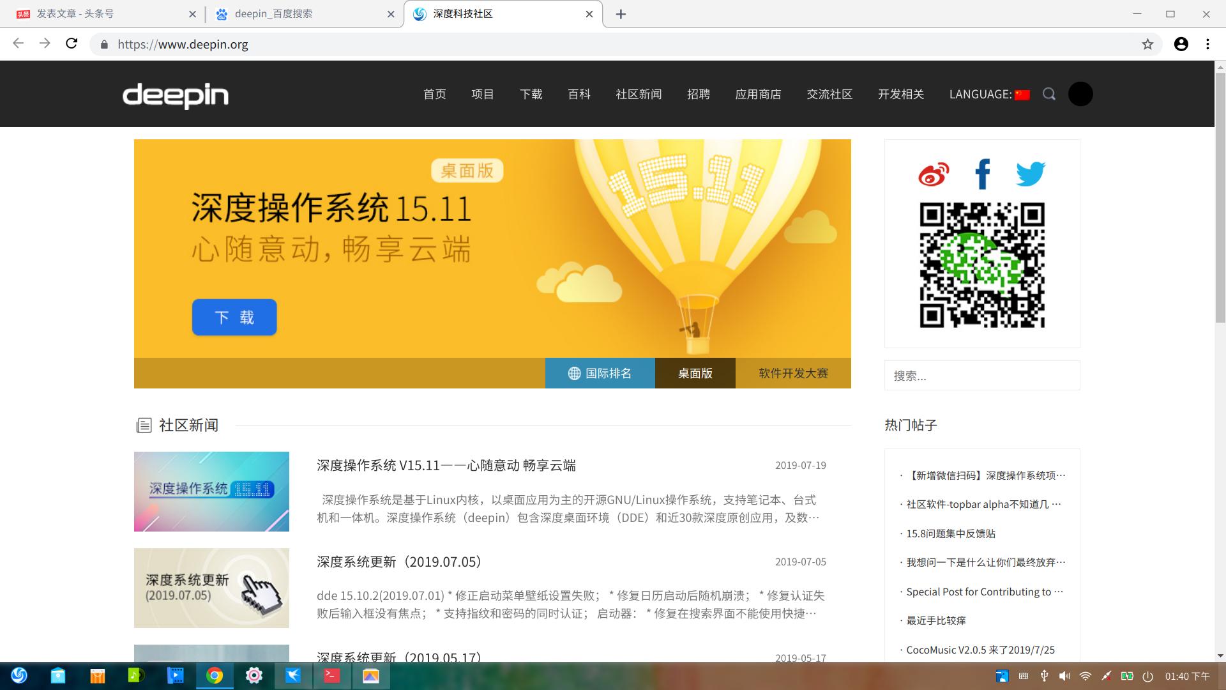Open 招聘 nav menu item
Screen dimensions: 1226x690
tap(699, 94)
